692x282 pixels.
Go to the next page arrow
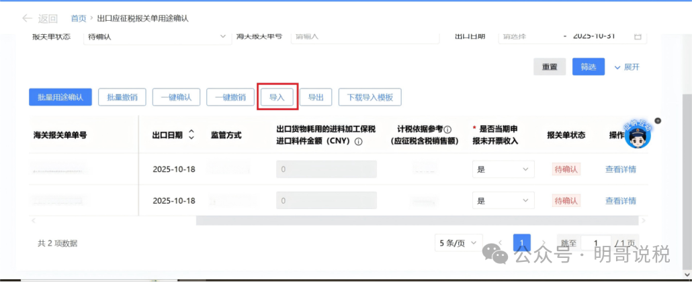(x=546, y=243)
